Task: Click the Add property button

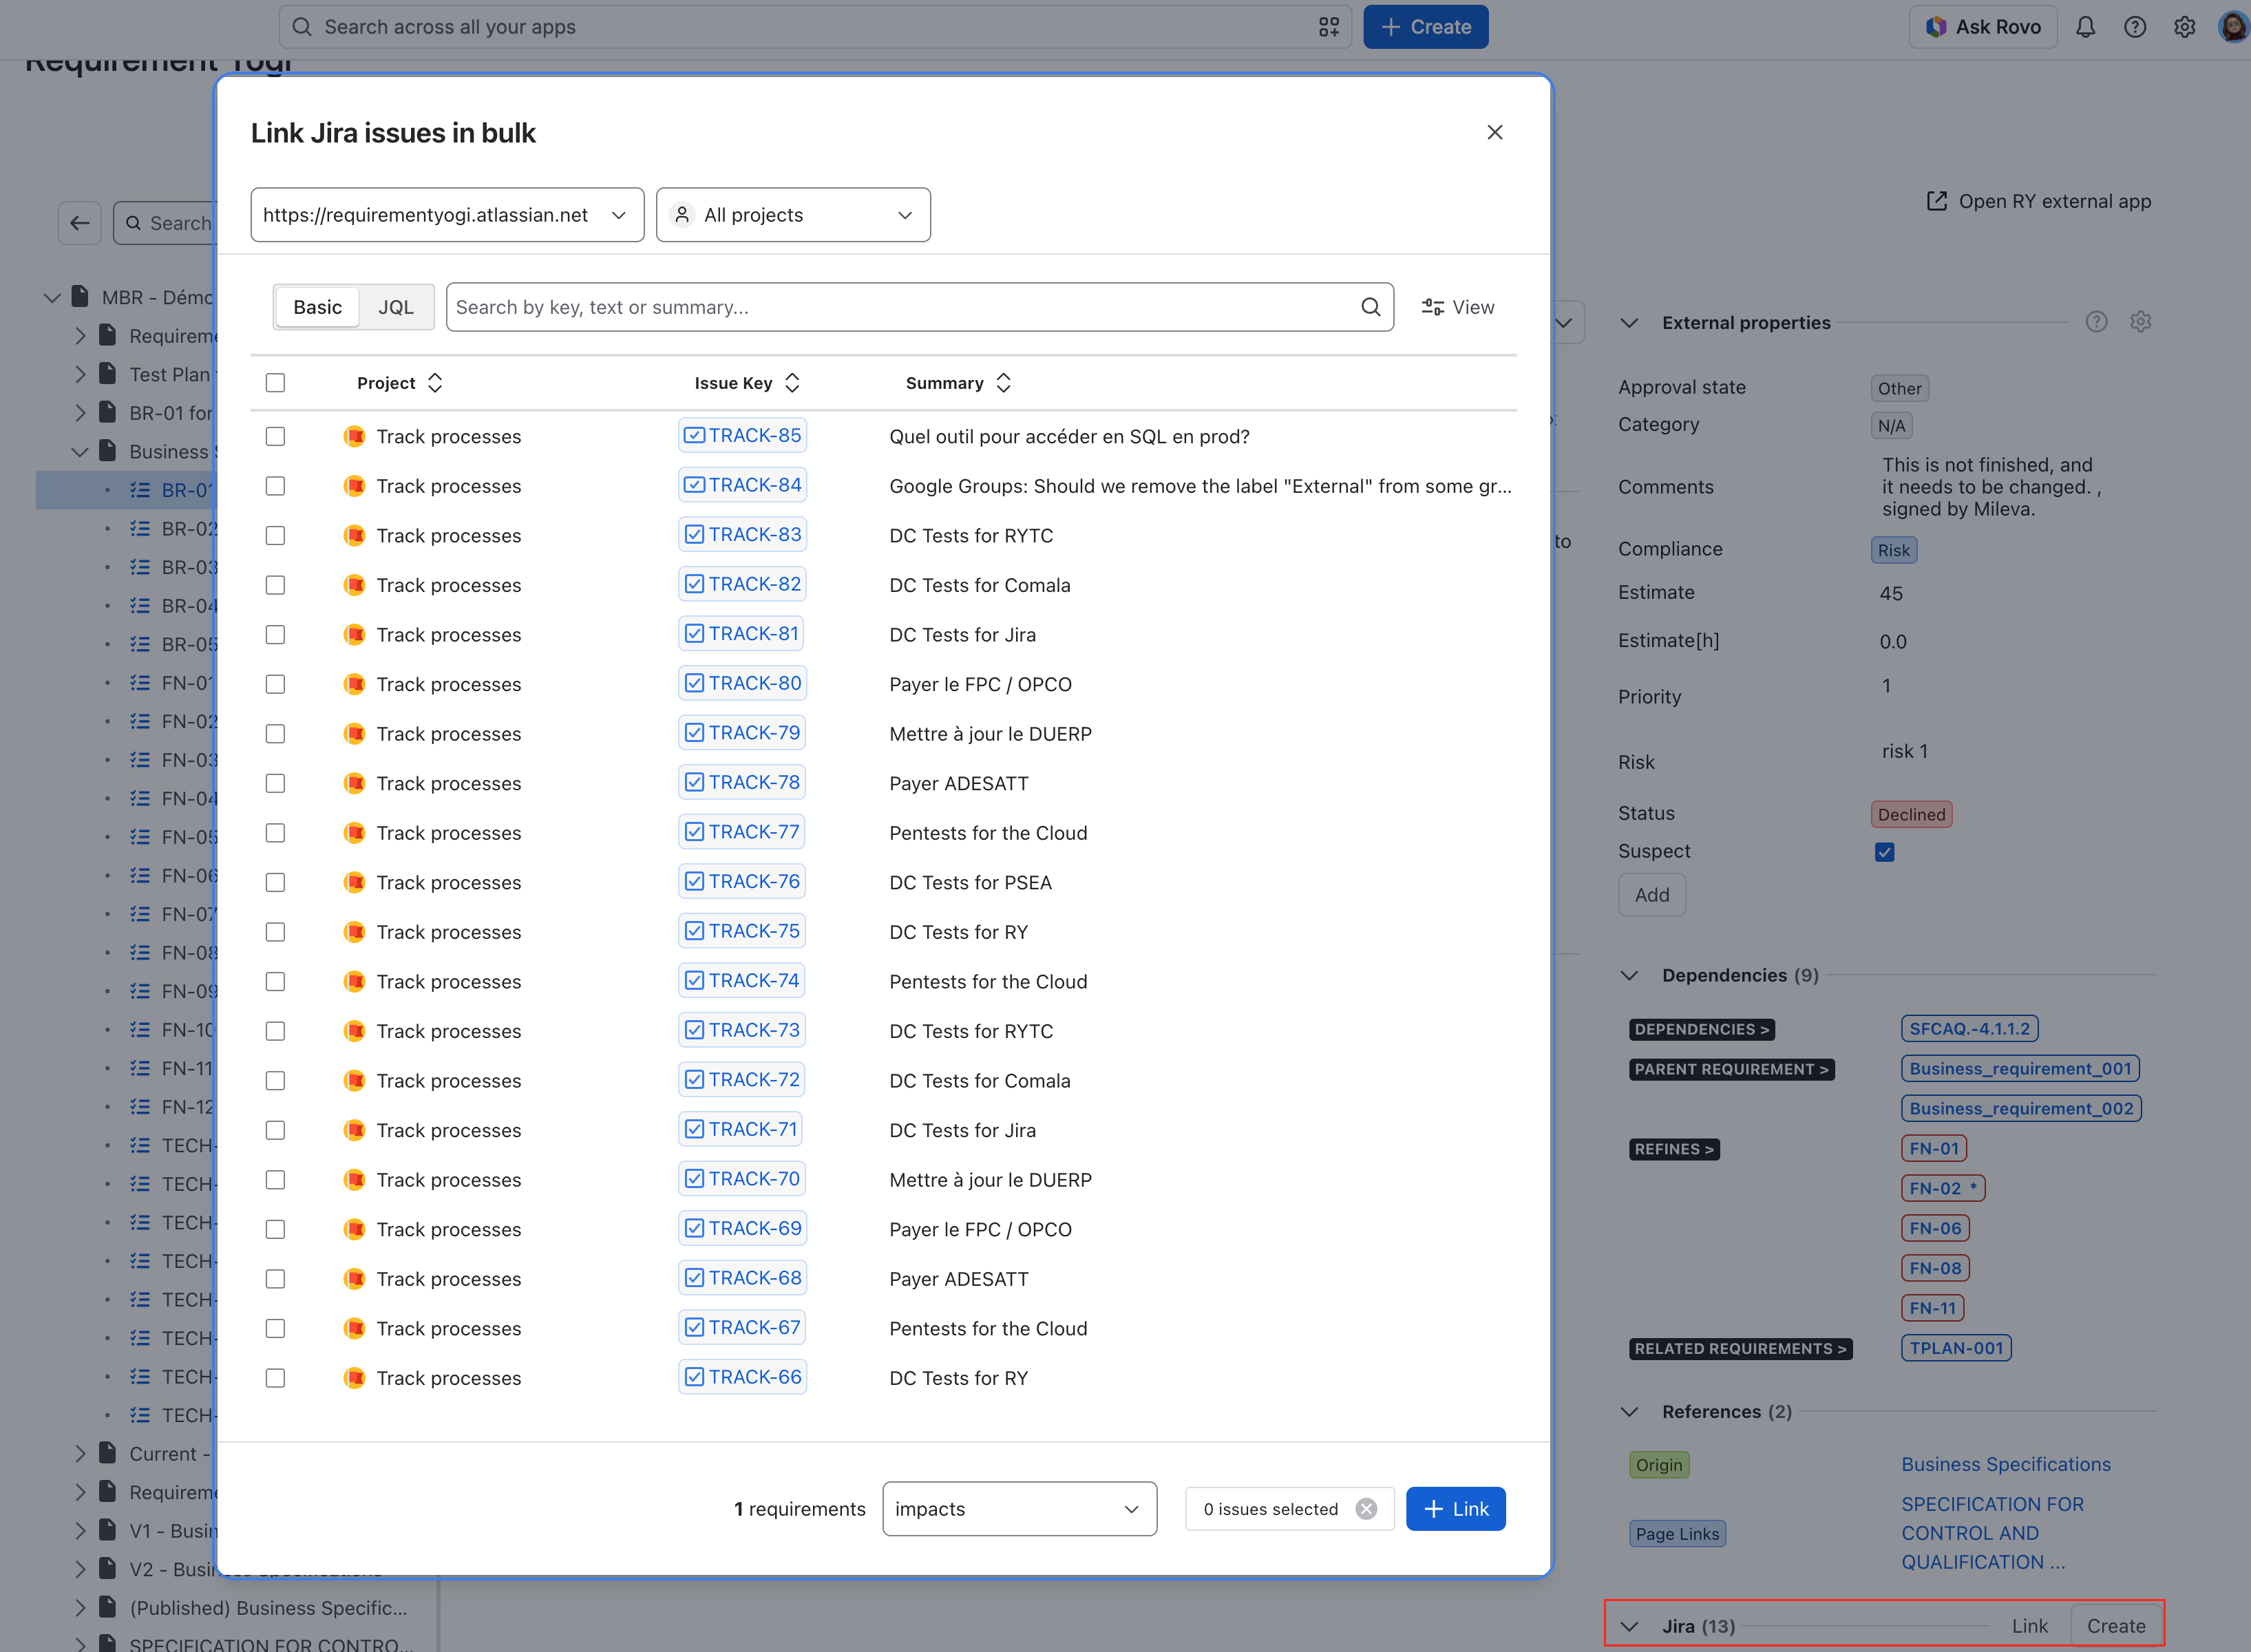Action: [x=1651, y=895]
